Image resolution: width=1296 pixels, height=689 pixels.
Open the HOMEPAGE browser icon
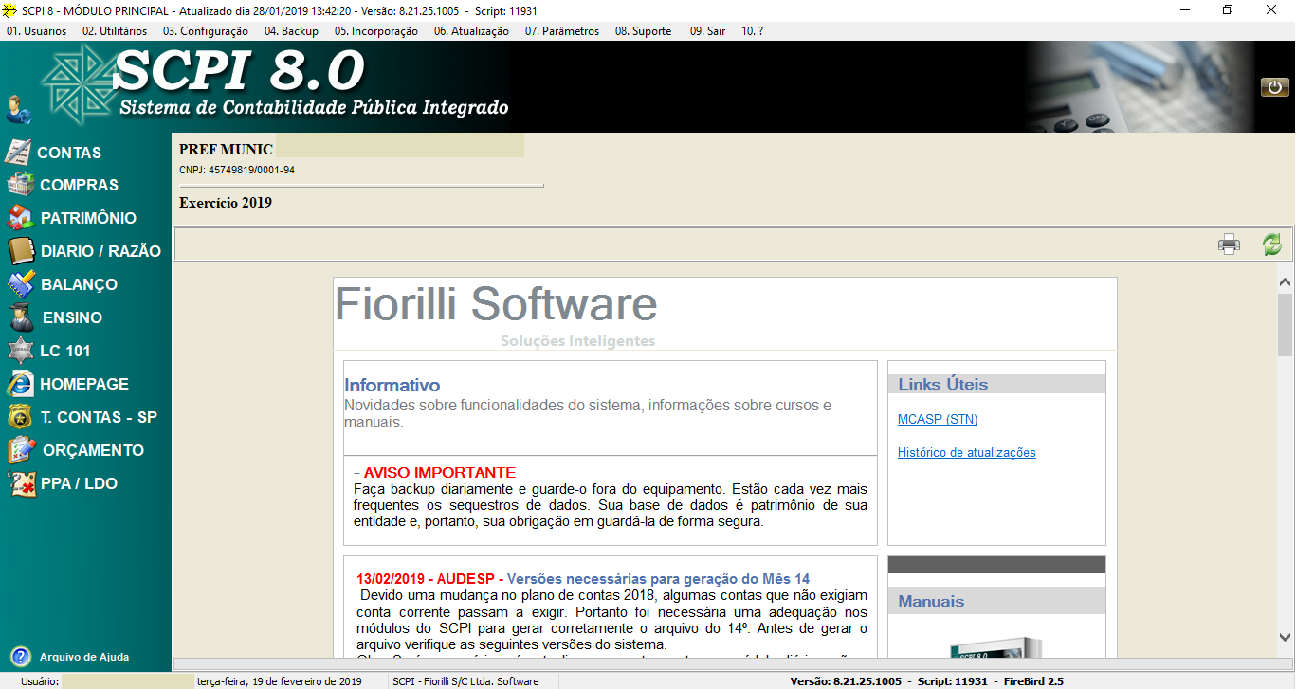(x=20, y=384)
